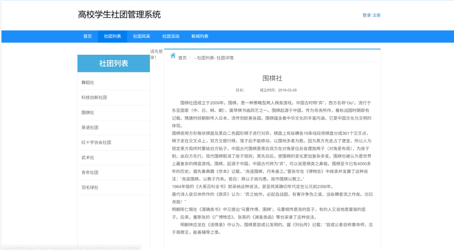Switch to the 新闻列表 navigation tab
Screen dimensions: 454x250
pos(200,36)
